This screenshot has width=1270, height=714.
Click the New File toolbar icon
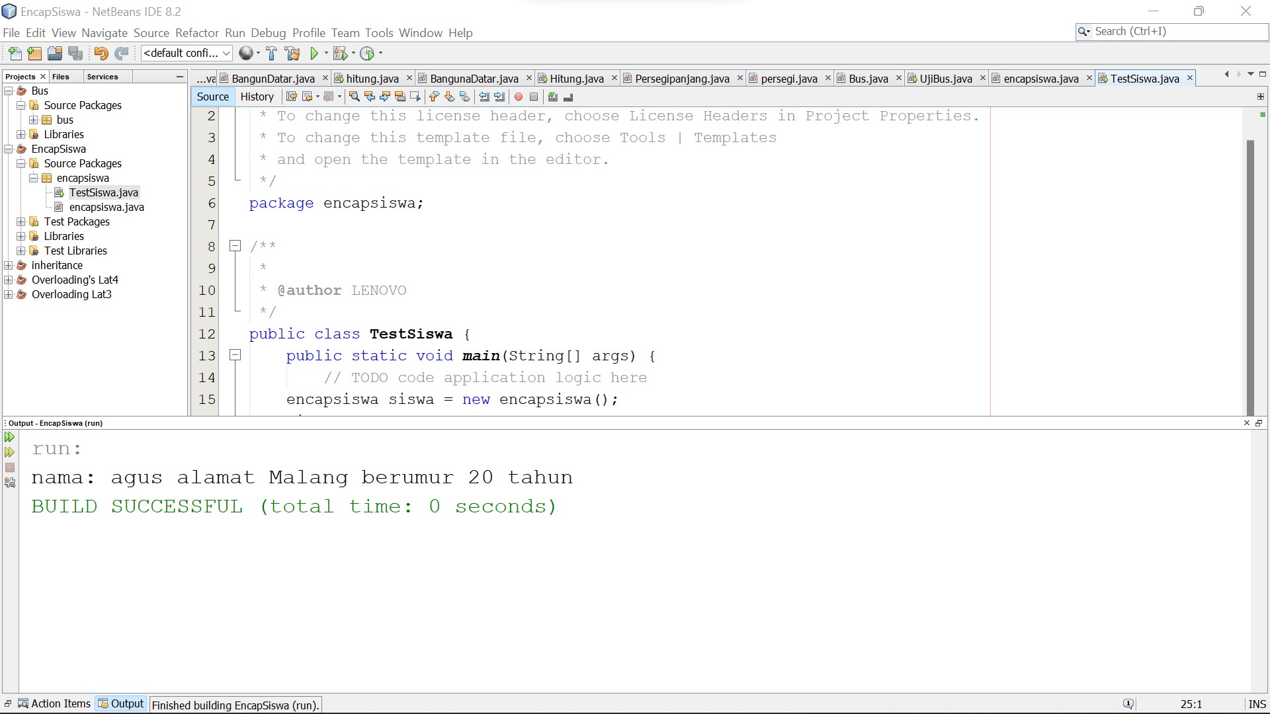click(15, 54)
